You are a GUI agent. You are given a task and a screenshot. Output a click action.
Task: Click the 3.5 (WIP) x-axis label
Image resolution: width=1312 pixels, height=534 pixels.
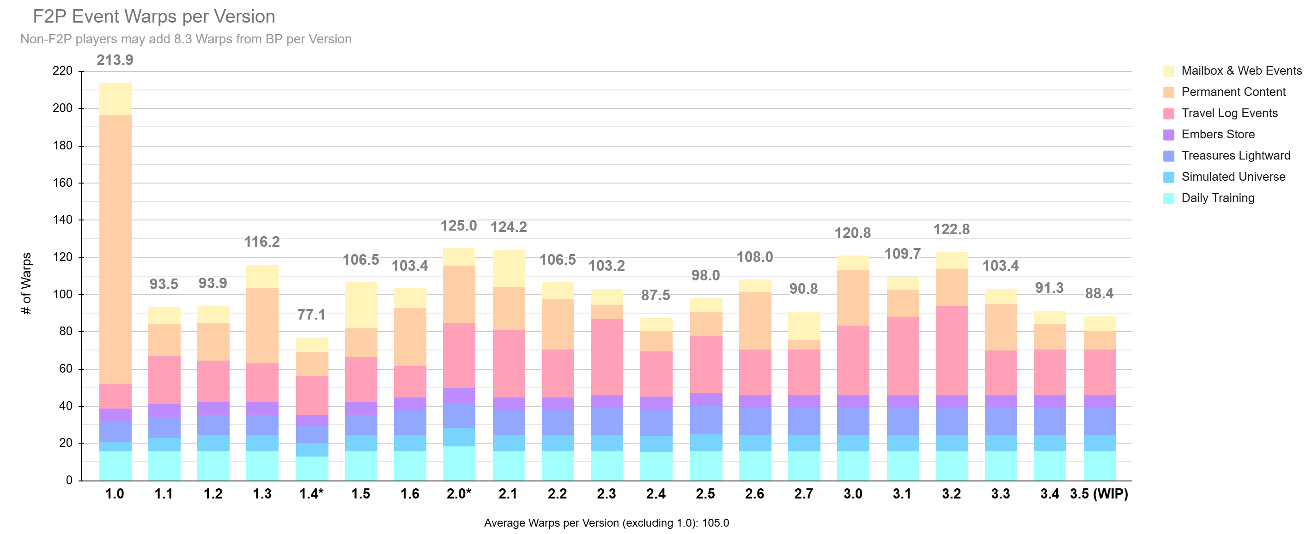coord(1099,493)
